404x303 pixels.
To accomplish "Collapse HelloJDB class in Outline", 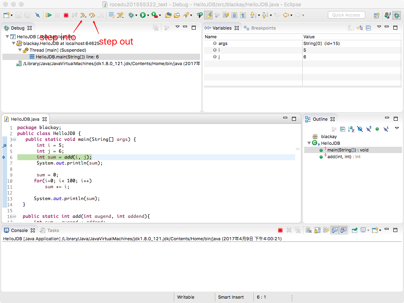I will coord(309,143).
